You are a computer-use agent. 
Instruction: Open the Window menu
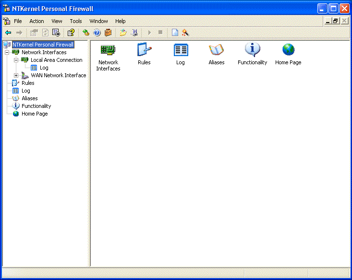pos(98,21)
